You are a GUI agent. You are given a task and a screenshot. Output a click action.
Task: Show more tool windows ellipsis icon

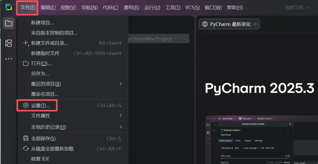pyautogui.click(x=9, y=59)
